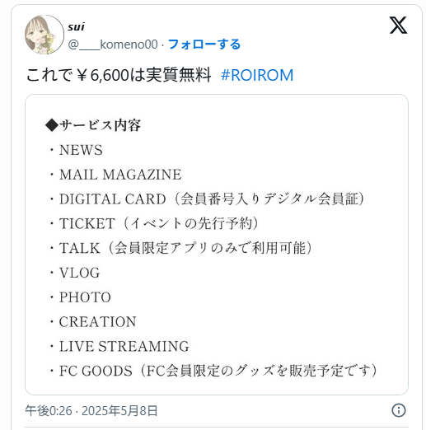The image size is (426, 430).
Task: Open the @___komeno00 handle link
Action: coord(113,44)
